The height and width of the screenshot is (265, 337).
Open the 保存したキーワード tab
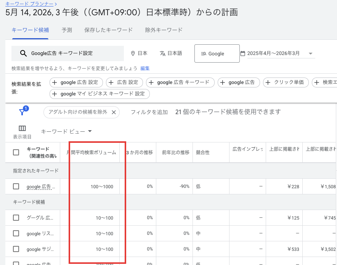pos(108,30)
